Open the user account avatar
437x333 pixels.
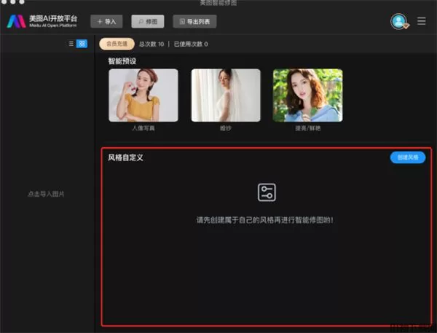pyautogui.click(x=398, y=21)
